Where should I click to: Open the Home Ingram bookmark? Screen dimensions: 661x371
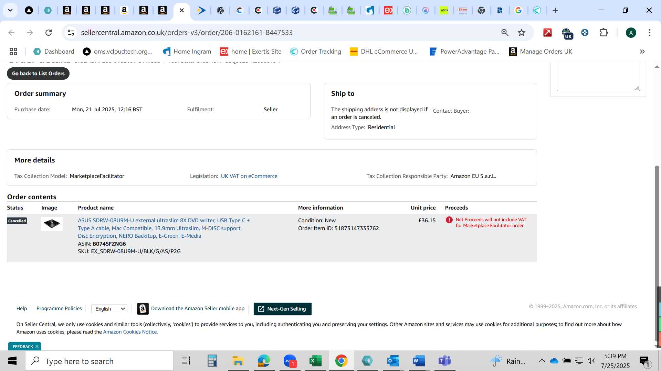(187, 52)
